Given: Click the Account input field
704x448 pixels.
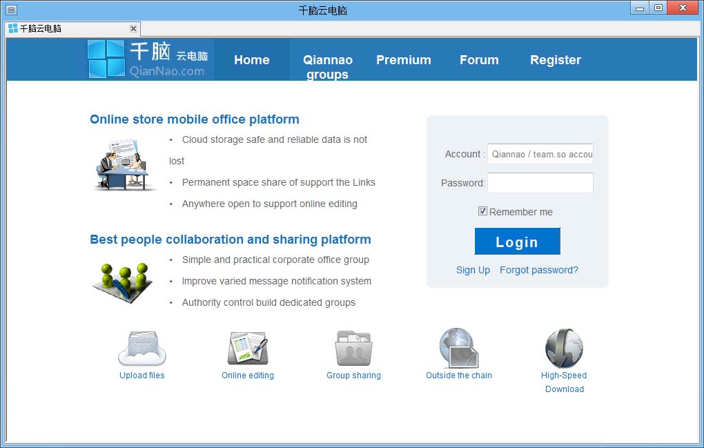Looking at the screenshot, I should pyautogui.click(x=540, y=154).
